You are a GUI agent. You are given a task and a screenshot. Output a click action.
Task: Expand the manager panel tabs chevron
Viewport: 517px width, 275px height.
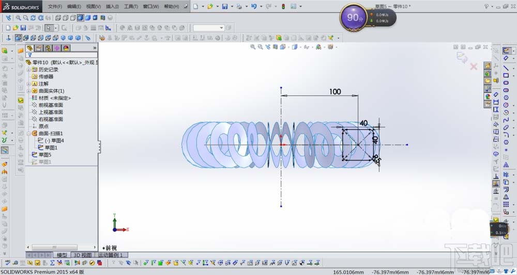tap(95, 48)
